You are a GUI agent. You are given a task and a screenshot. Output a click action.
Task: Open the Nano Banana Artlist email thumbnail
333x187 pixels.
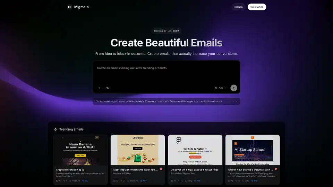[80, 150]
